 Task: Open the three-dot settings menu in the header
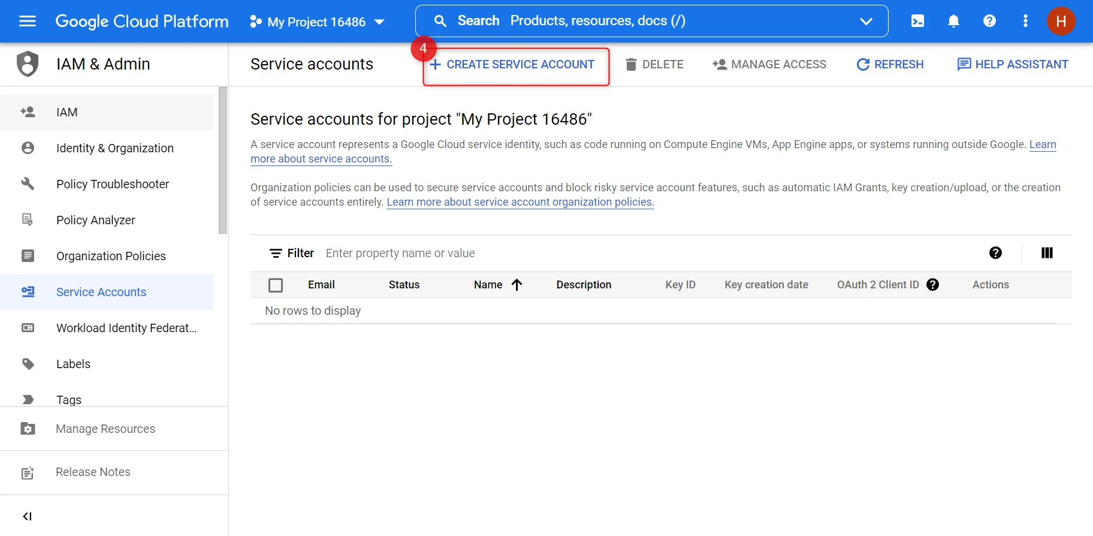click(1025, 21)
